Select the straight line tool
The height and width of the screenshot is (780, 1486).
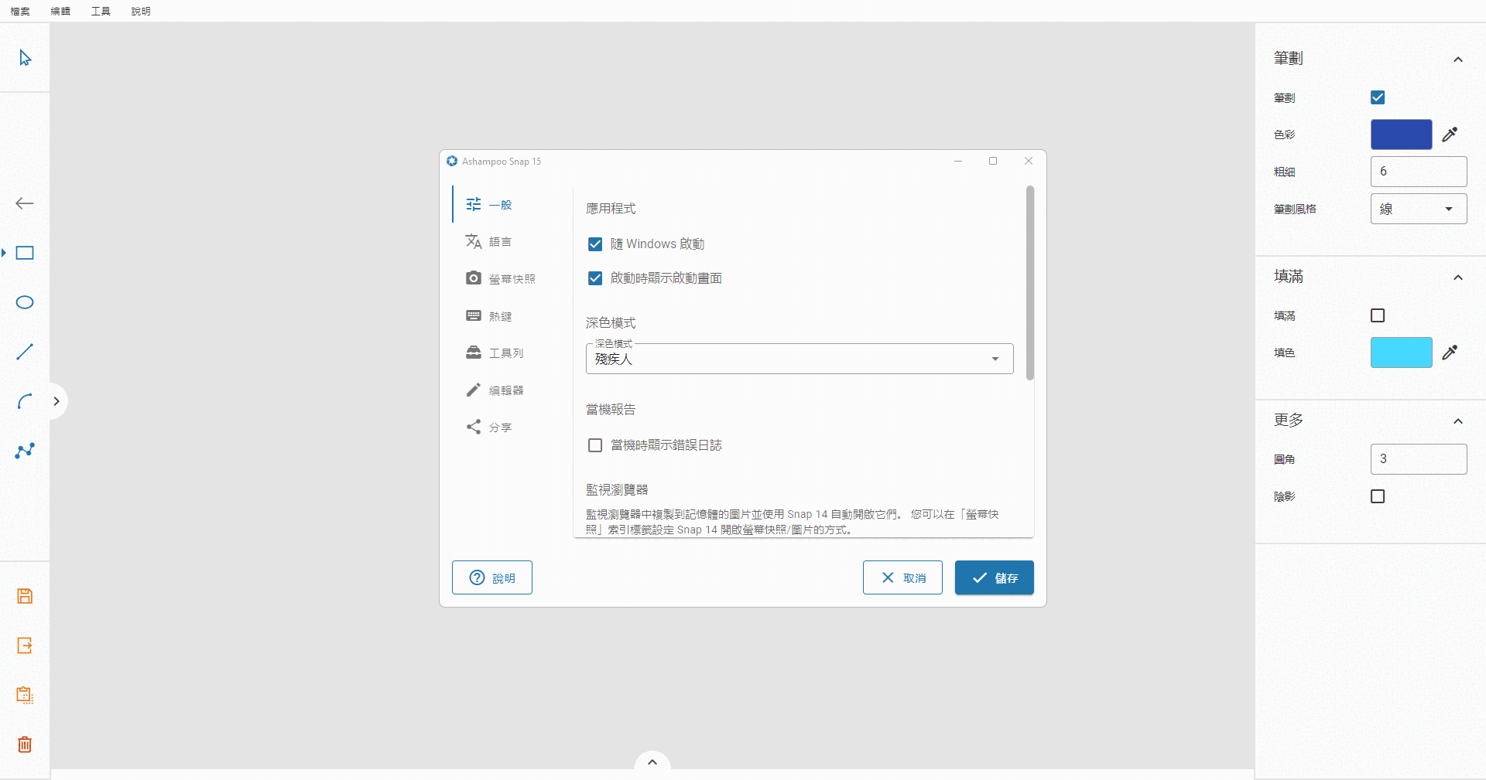coord(25,352)
